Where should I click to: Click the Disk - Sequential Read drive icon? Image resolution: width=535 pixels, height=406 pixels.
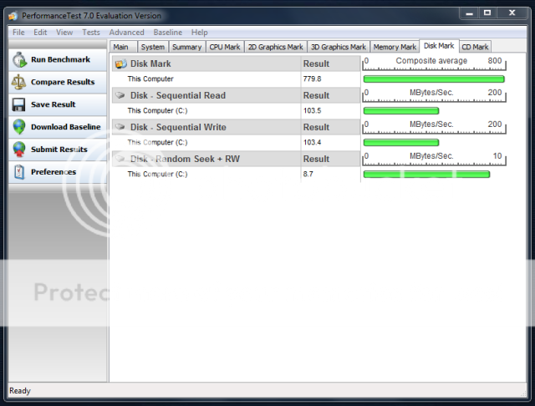point(120,95)
